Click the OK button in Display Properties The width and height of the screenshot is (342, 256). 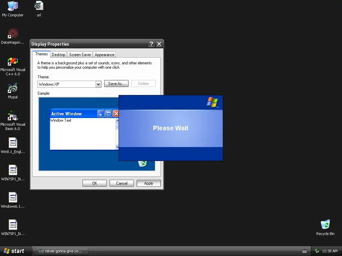(x=95, y=183)
